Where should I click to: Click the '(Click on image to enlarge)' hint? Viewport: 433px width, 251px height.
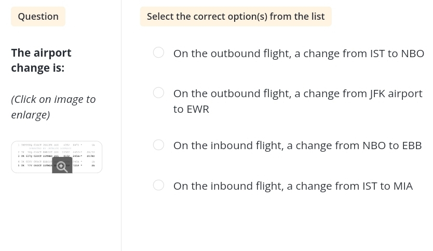pyautogui.click(x=53, y=106)
